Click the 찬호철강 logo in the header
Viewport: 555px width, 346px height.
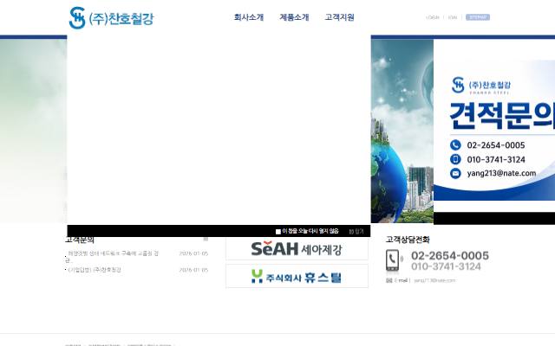pyautogui.click(x=112, y=17)
